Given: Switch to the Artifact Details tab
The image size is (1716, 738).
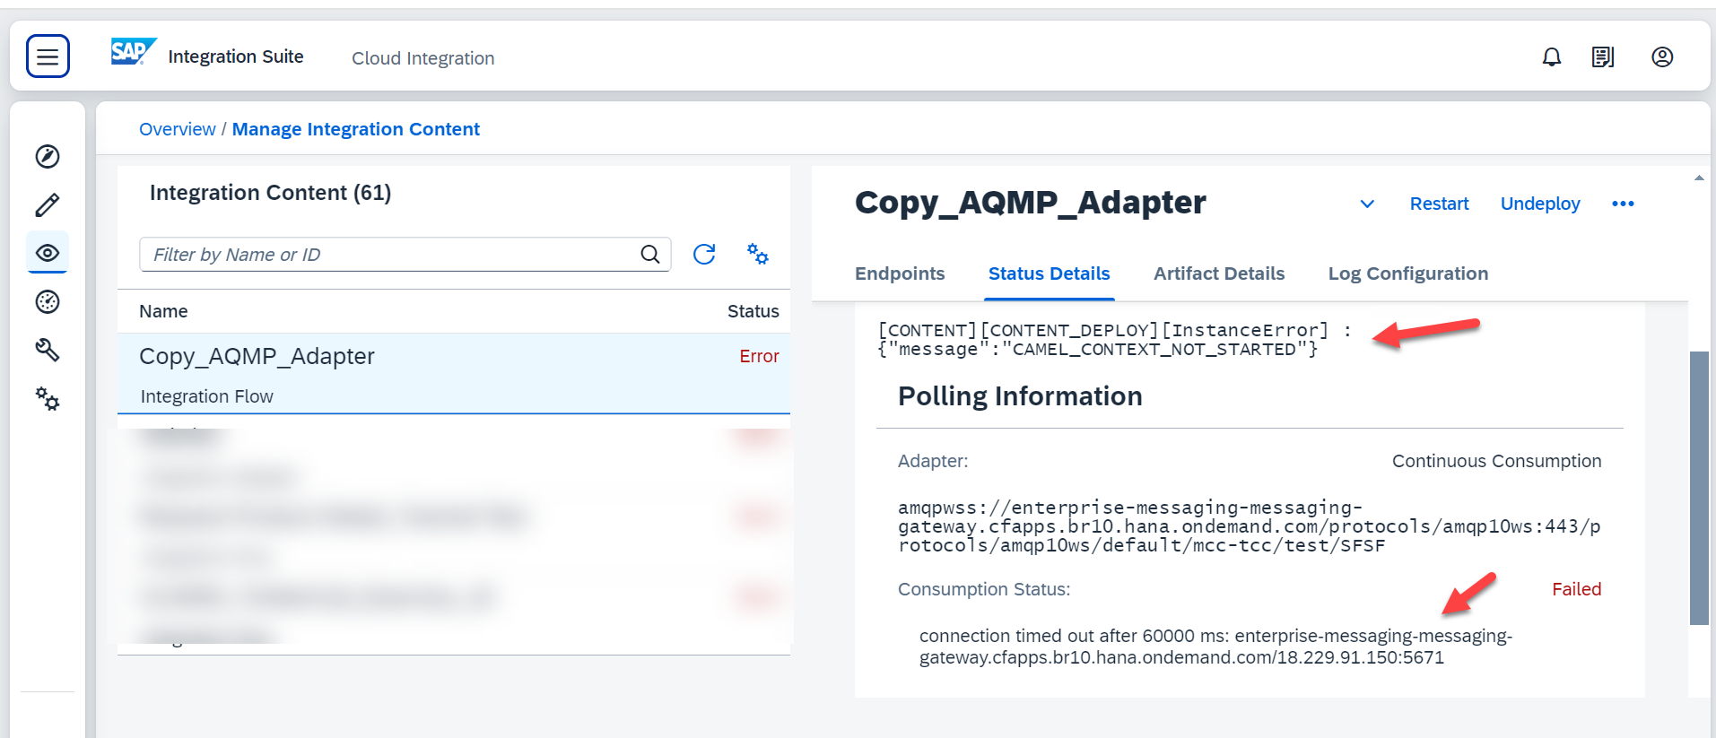Looking at the screenshot, I should [1219, 273].
